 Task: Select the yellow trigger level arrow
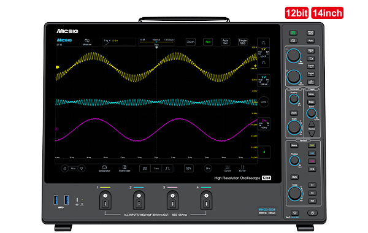coord(255,66)
